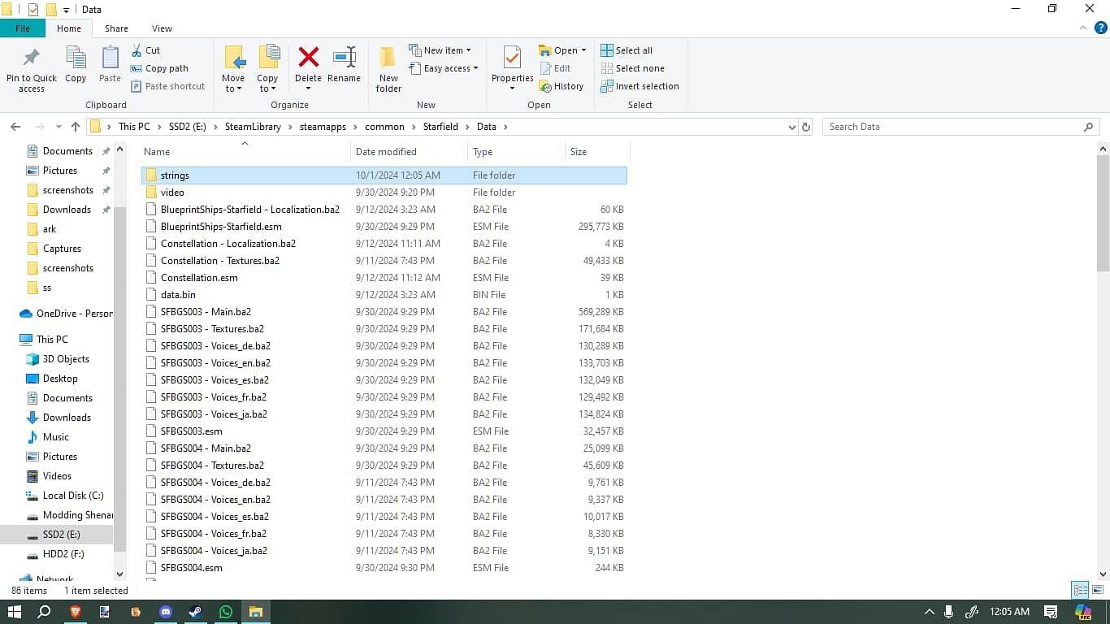Click the Edit ribbon command
Screen dimensions: 1110x624
click(555, 68)
